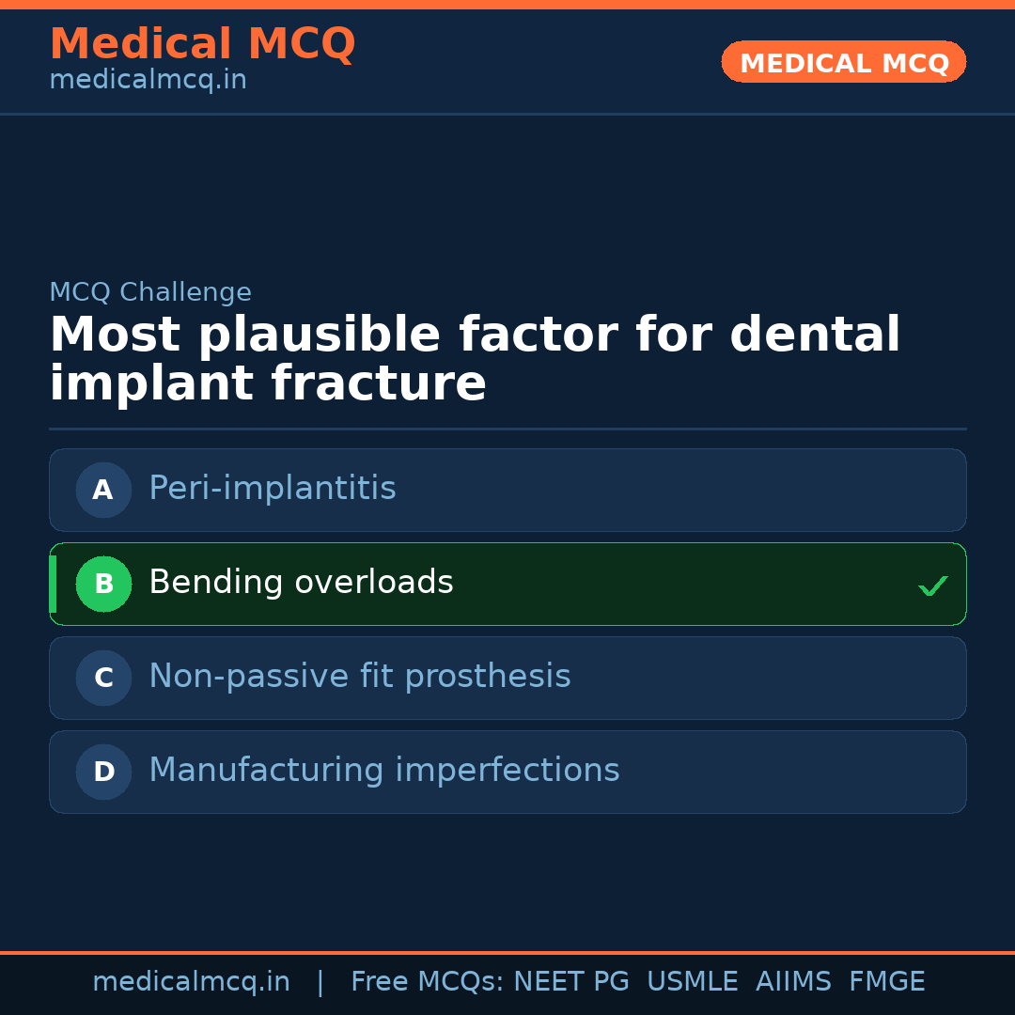Image resolution: width=1015 pixels, height=1015 pixels.
Task: Select the A letter circle
Action: [x=103, y=490]
